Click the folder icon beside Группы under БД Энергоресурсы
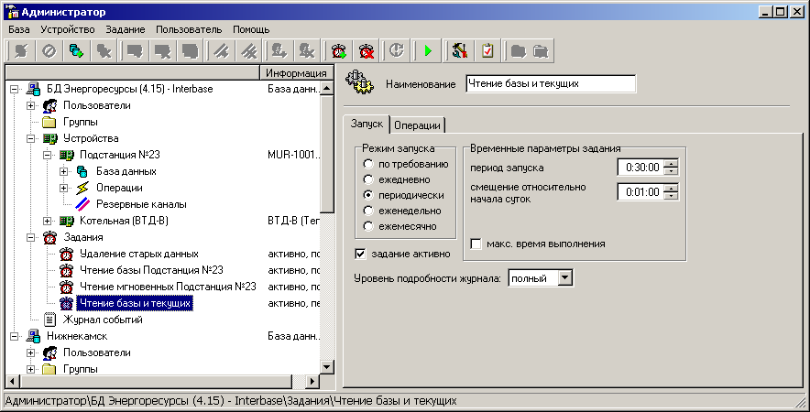Image resolution: width=810 pixels, height=412 pixels. click(x=49, y=122)
